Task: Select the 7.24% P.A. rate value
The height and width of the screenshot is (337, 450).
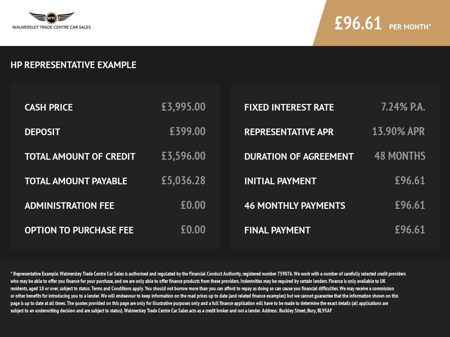Action: 403,107
